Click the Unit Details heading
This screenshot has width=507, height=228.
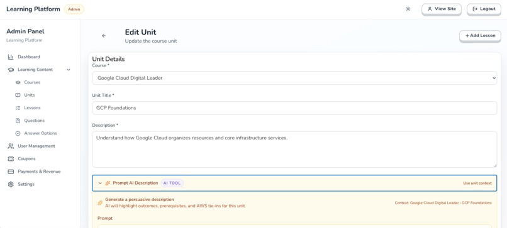point(108,59)
